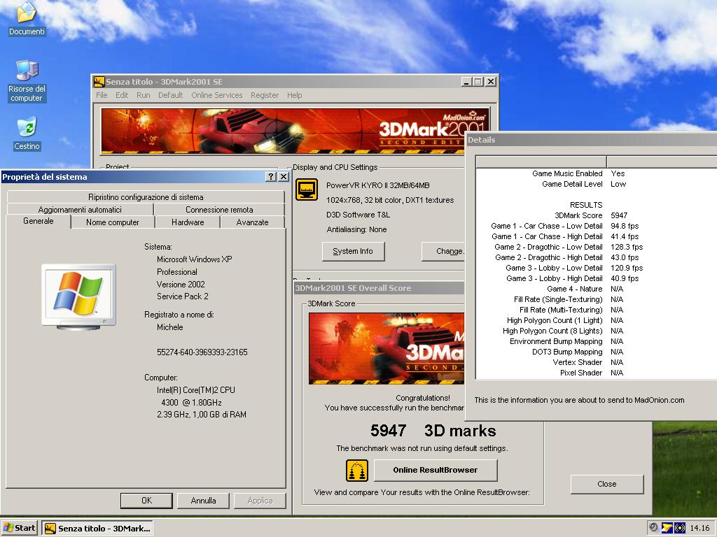Click the Game Detail Level row
The width and height of the screenshot is (717, 537).
tap(597, 184)
